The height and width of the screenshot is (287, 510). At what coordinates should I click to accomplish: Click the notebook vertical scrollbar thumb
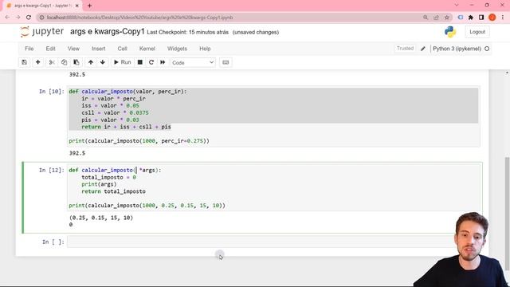[x=507, y=213]
